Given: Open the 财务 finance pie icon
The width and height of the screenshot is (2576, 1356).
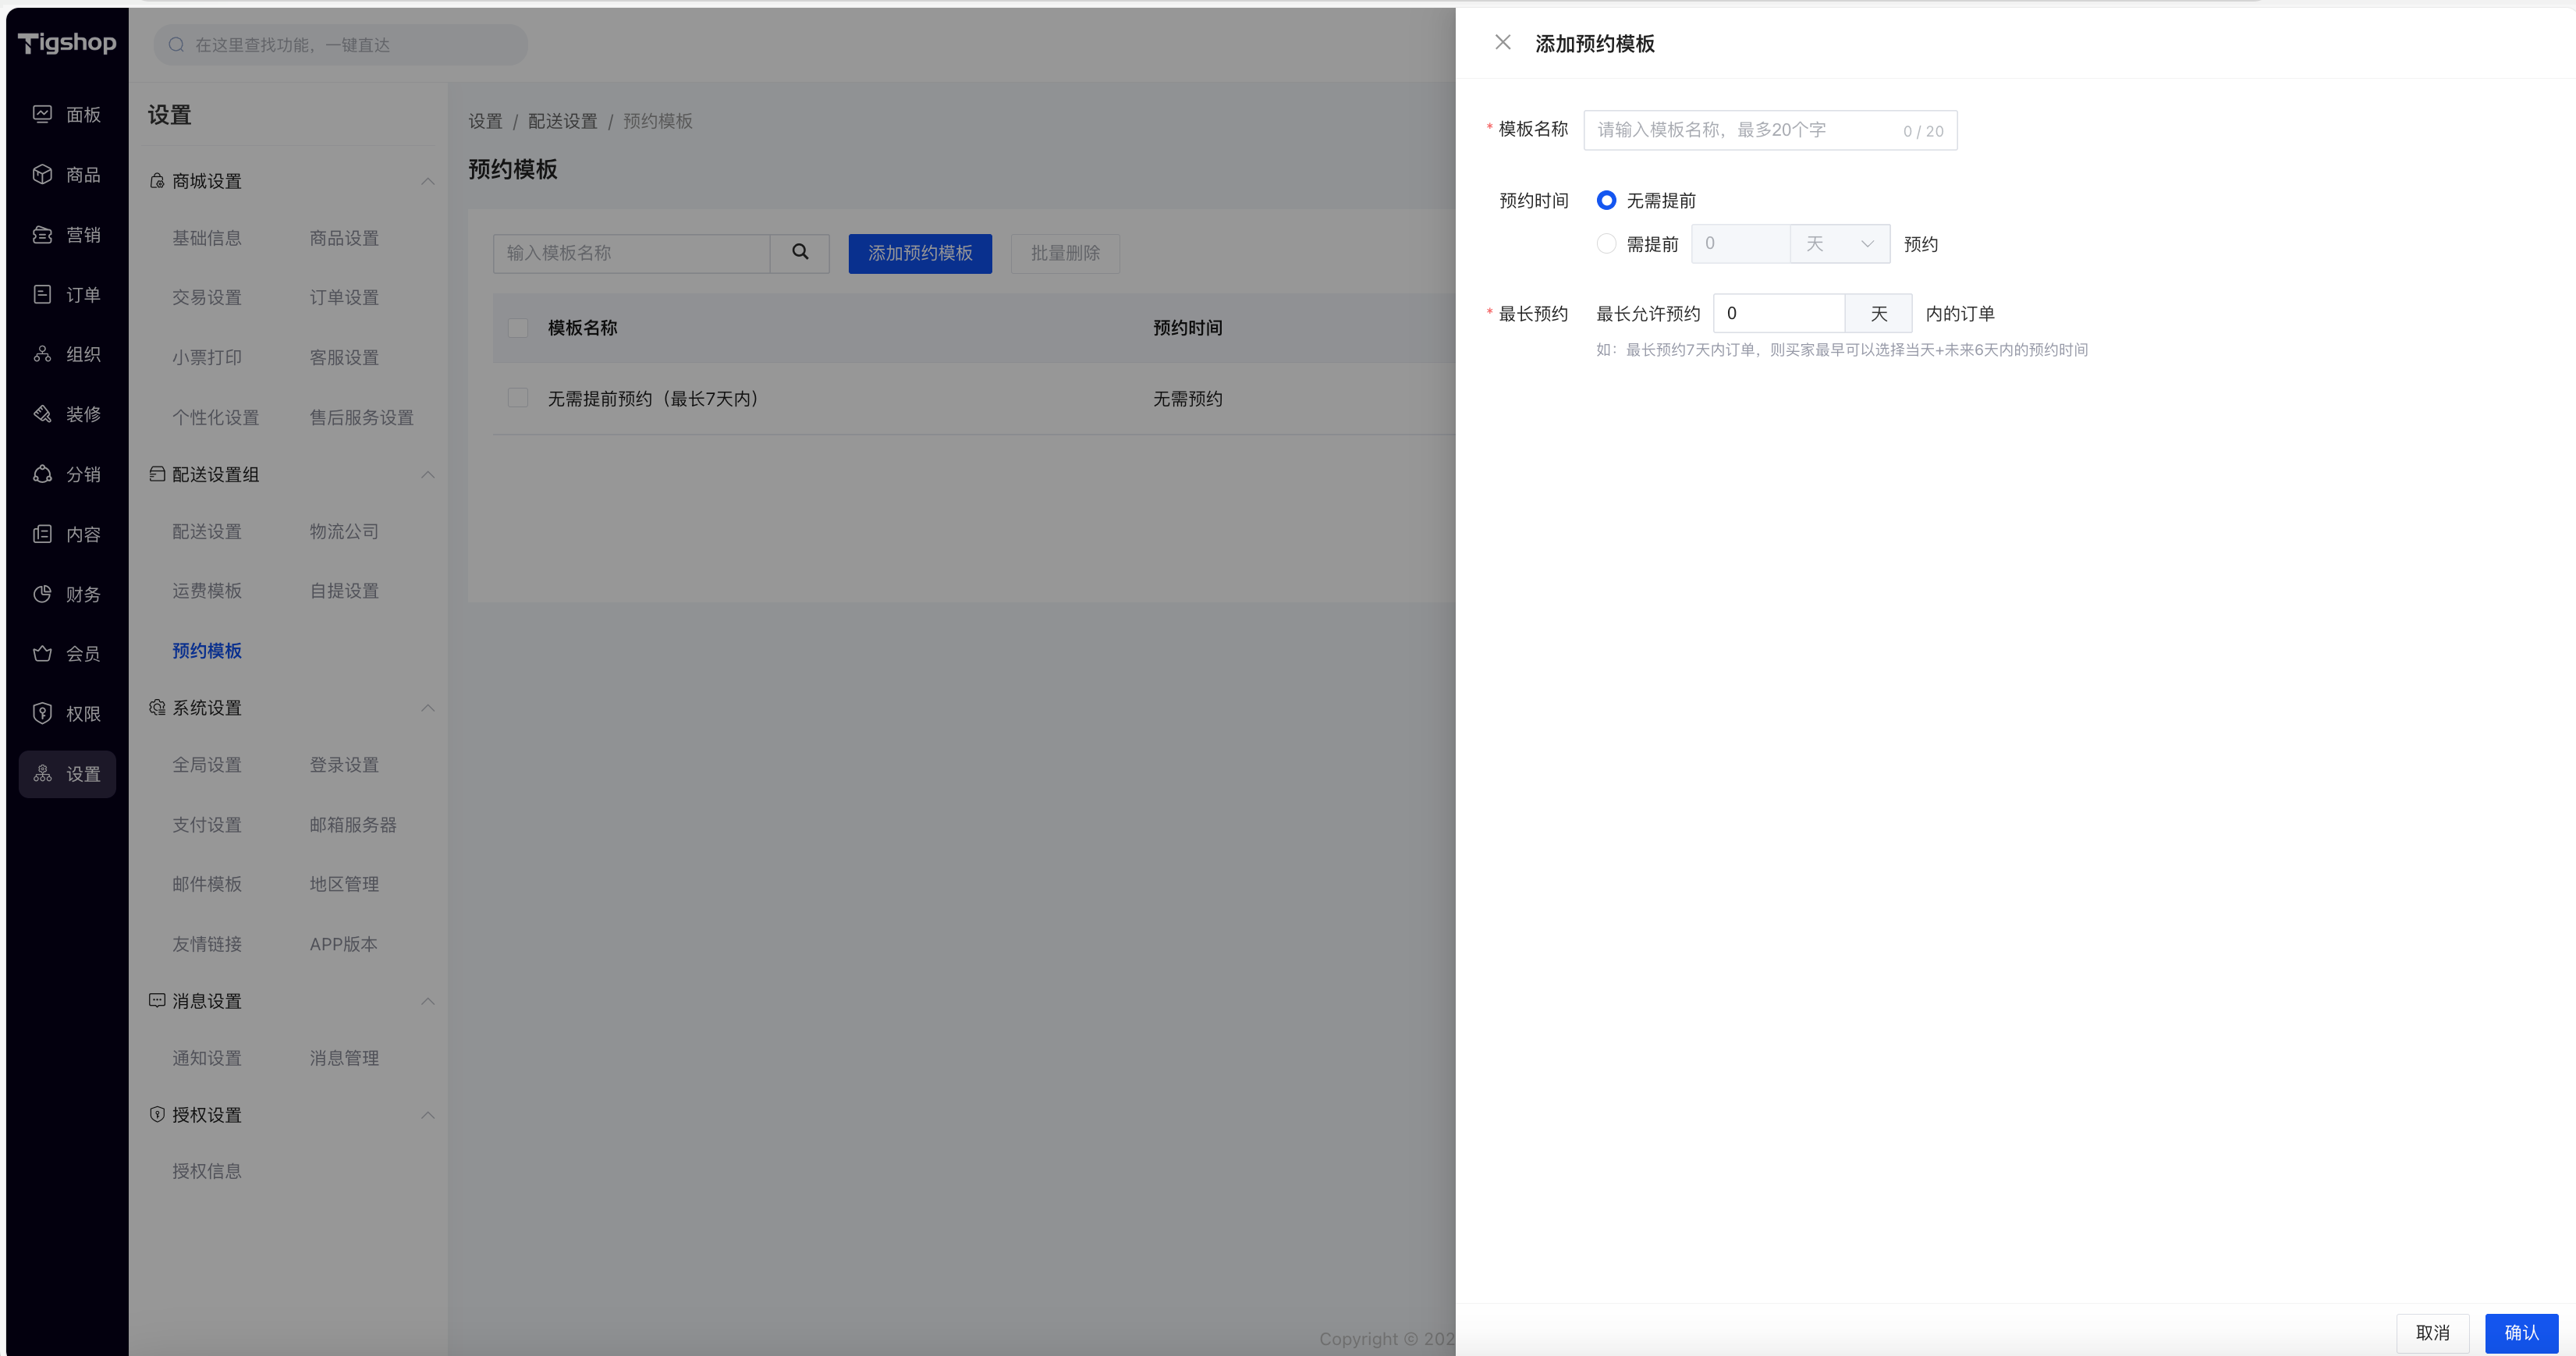Looking at the screenshot, I should coord(42,594).
